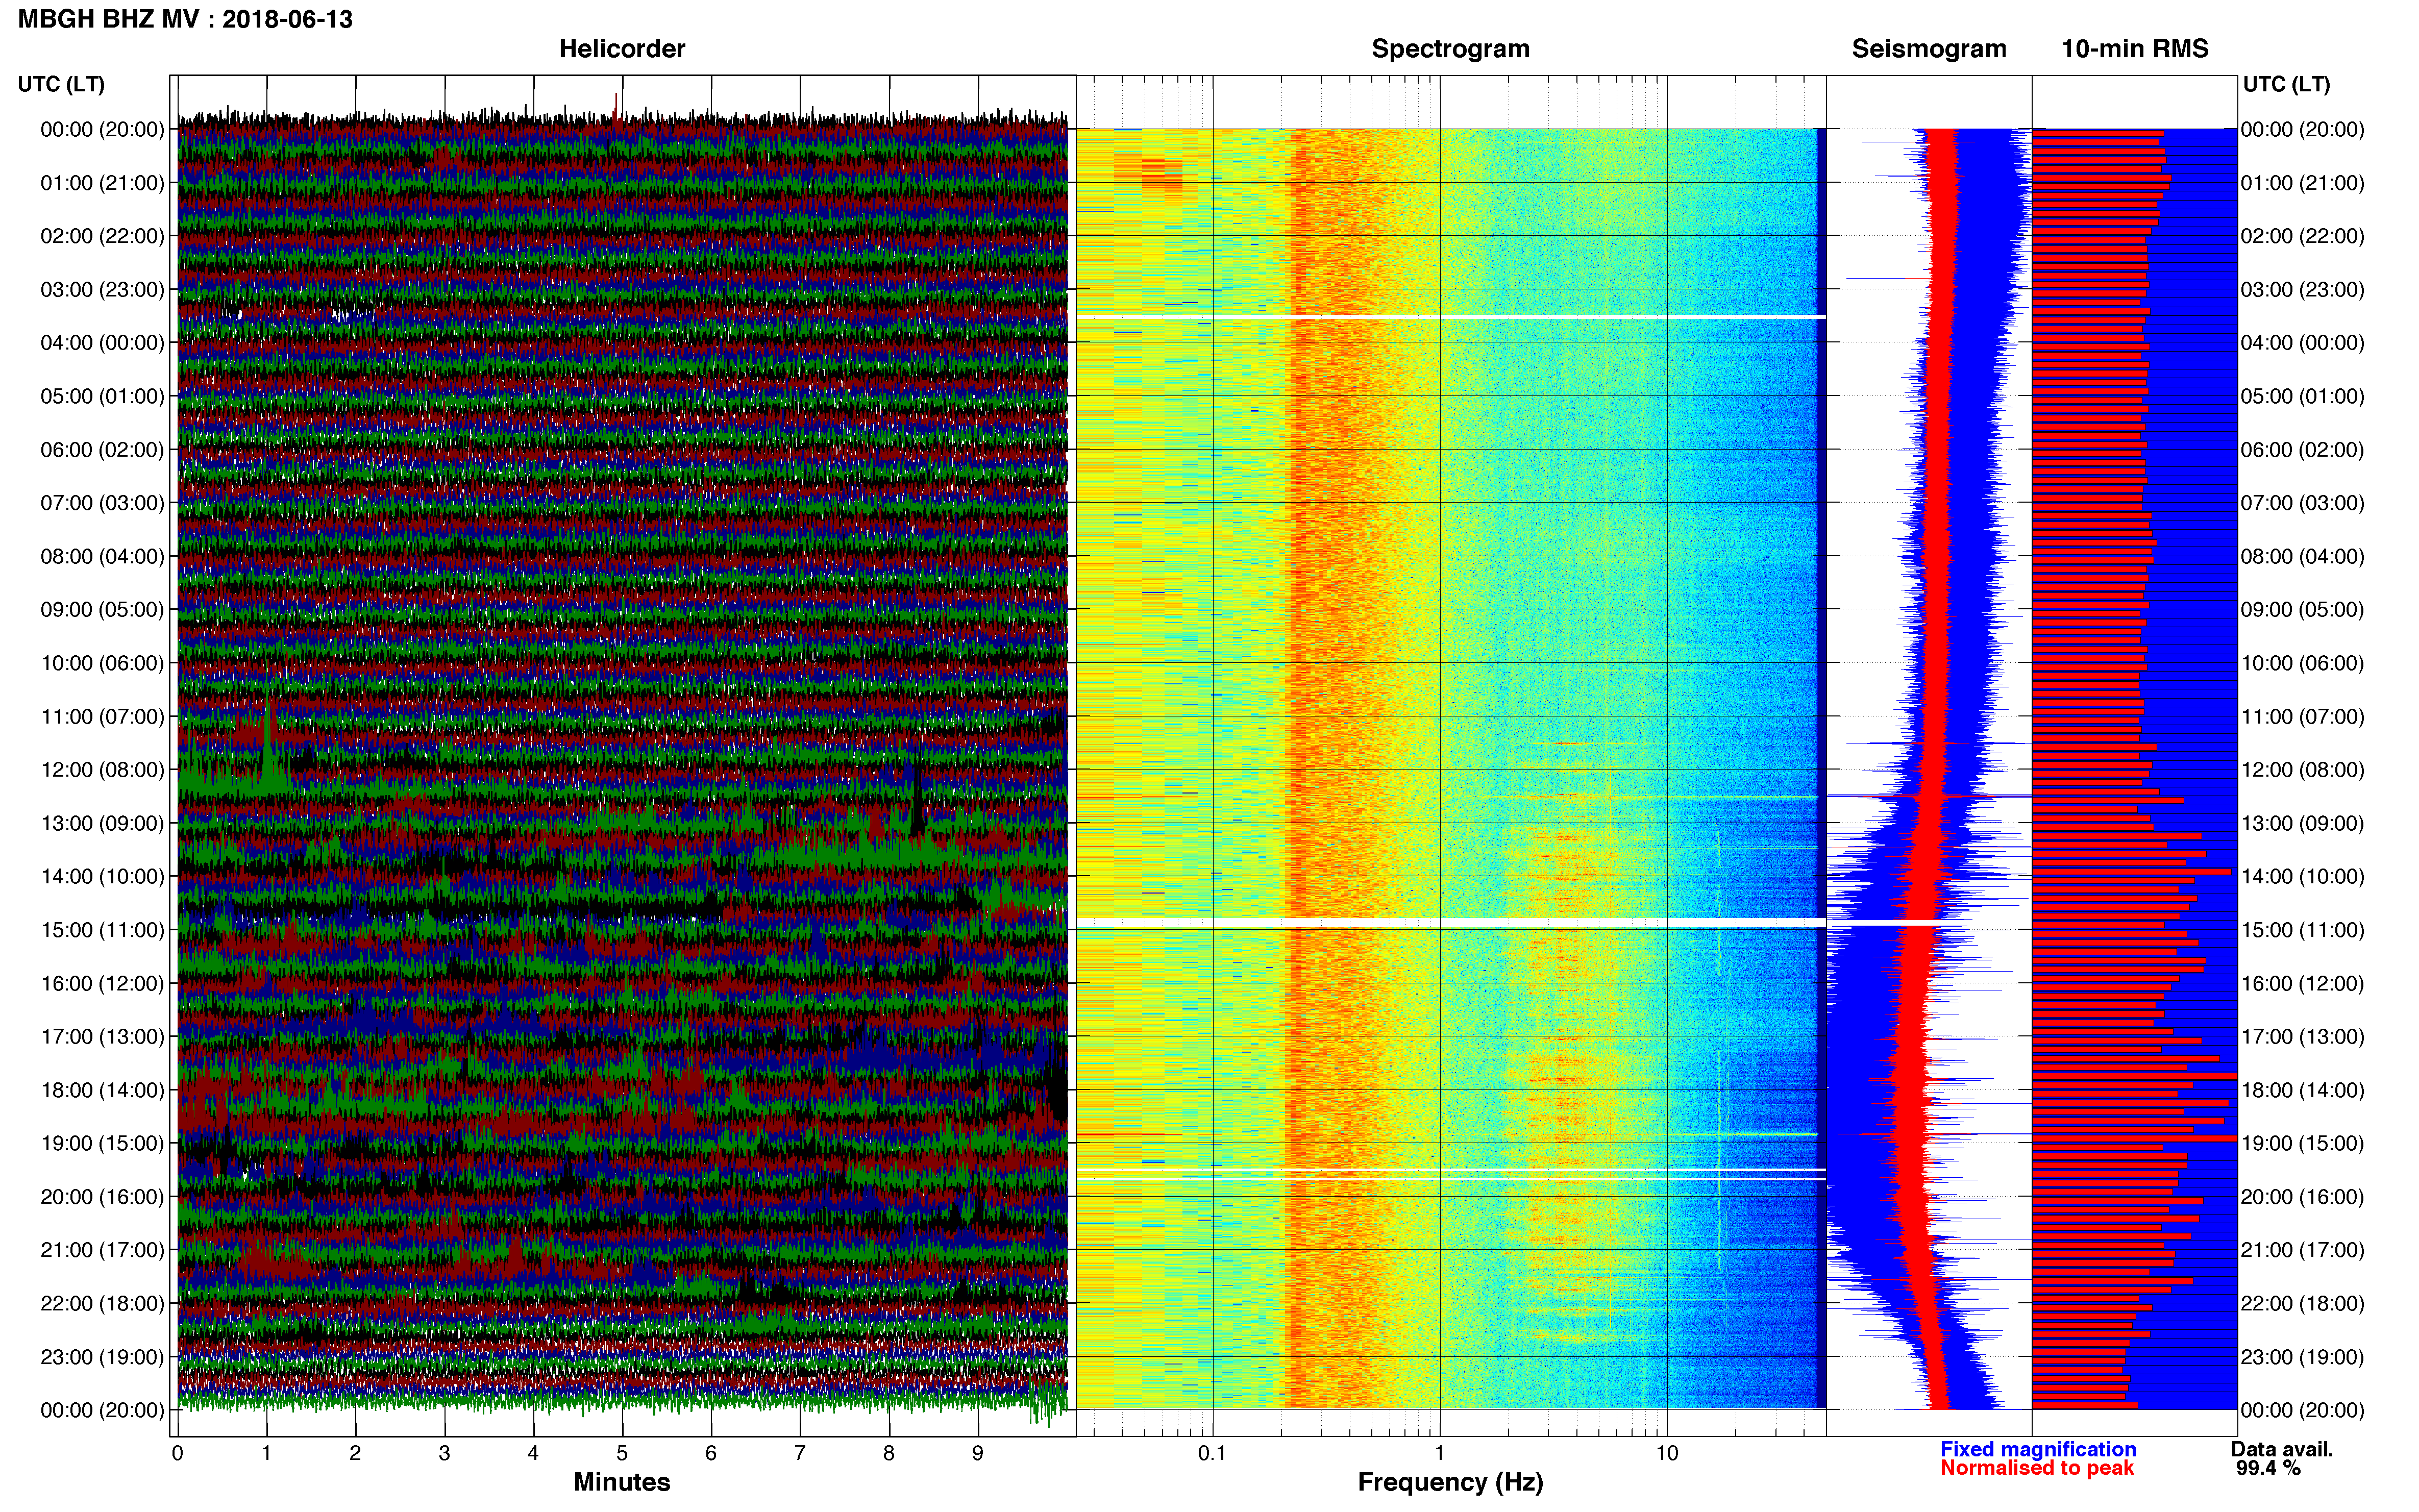Viewport: 2419px width, 1512px height.
Task: Select '22:00 (18:00)' label next to the Helicorder
Action: 102,1304
